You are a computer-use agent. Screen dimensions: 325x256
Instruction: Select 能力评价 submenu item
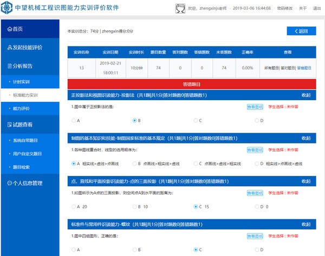click(30, 108)
